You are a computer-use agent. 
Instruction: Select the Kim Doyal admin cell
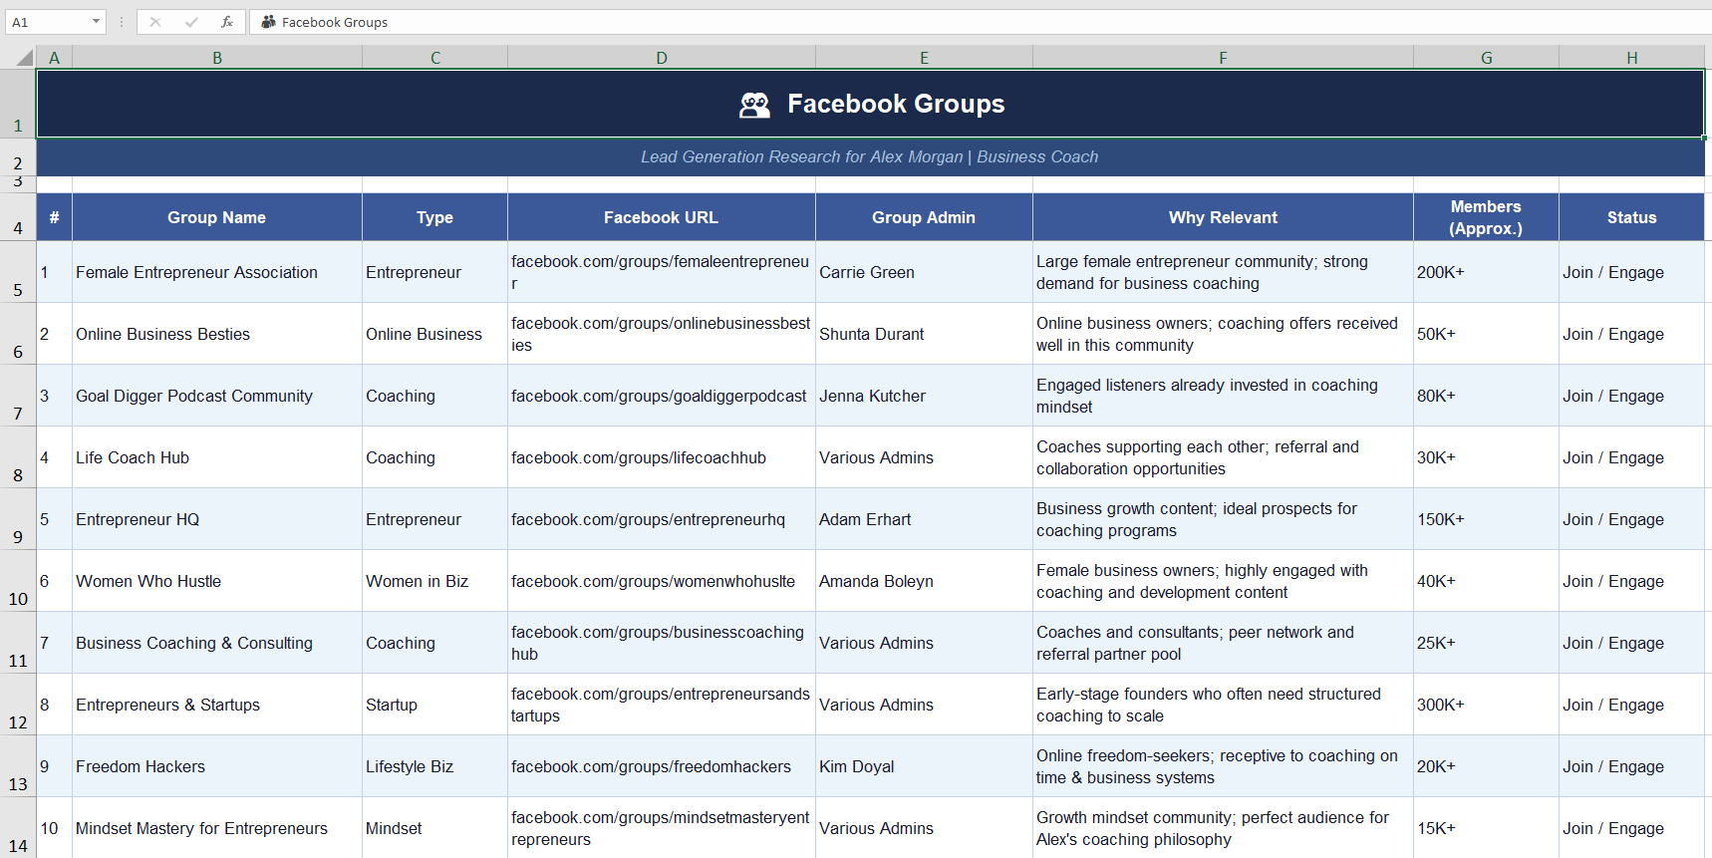click(924, 766)
